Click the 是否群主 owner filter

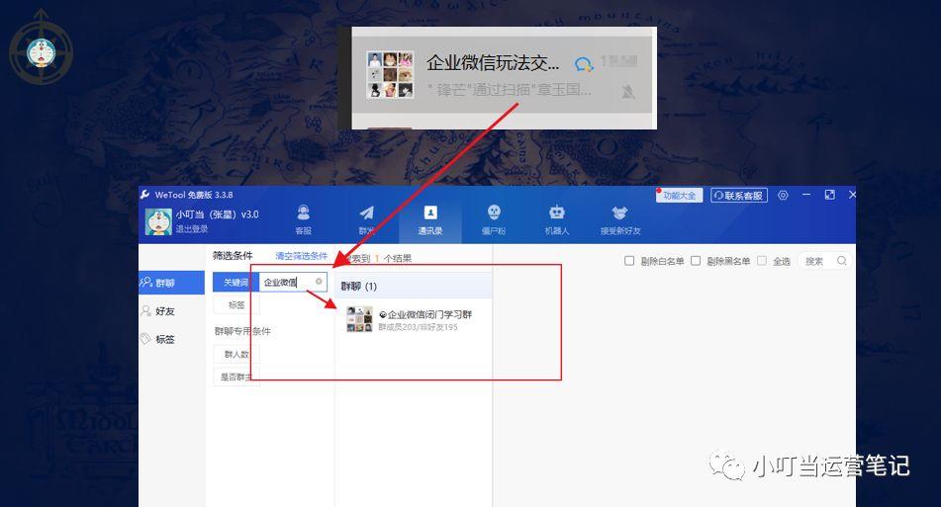236,377
